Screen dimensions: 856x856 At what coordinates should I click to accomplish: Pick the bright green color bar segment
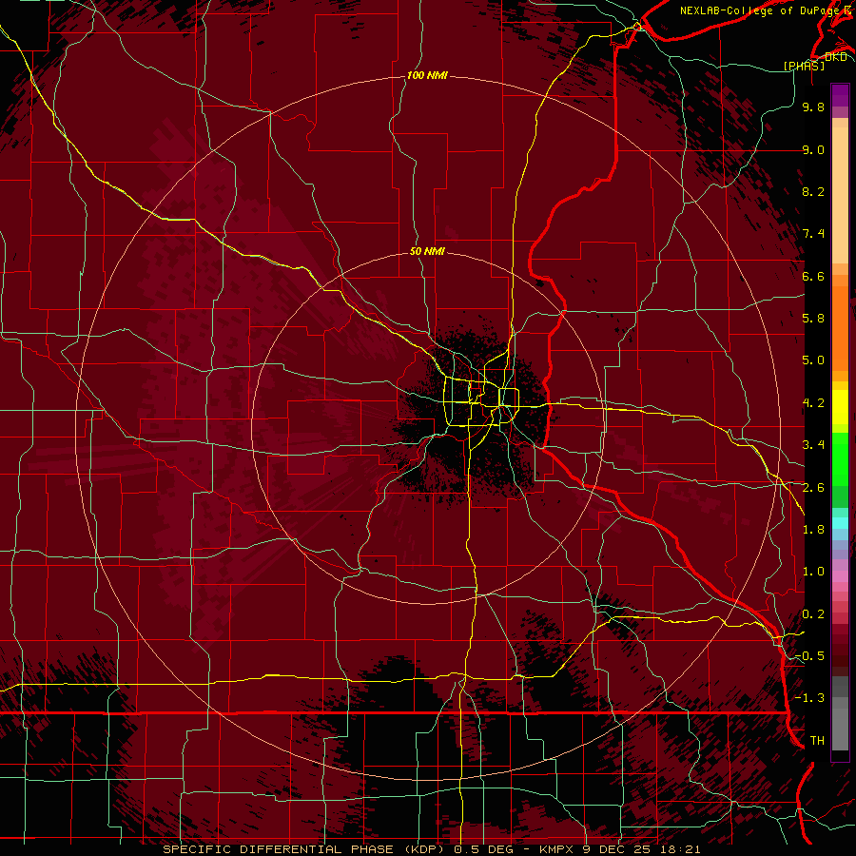[840, 458]
